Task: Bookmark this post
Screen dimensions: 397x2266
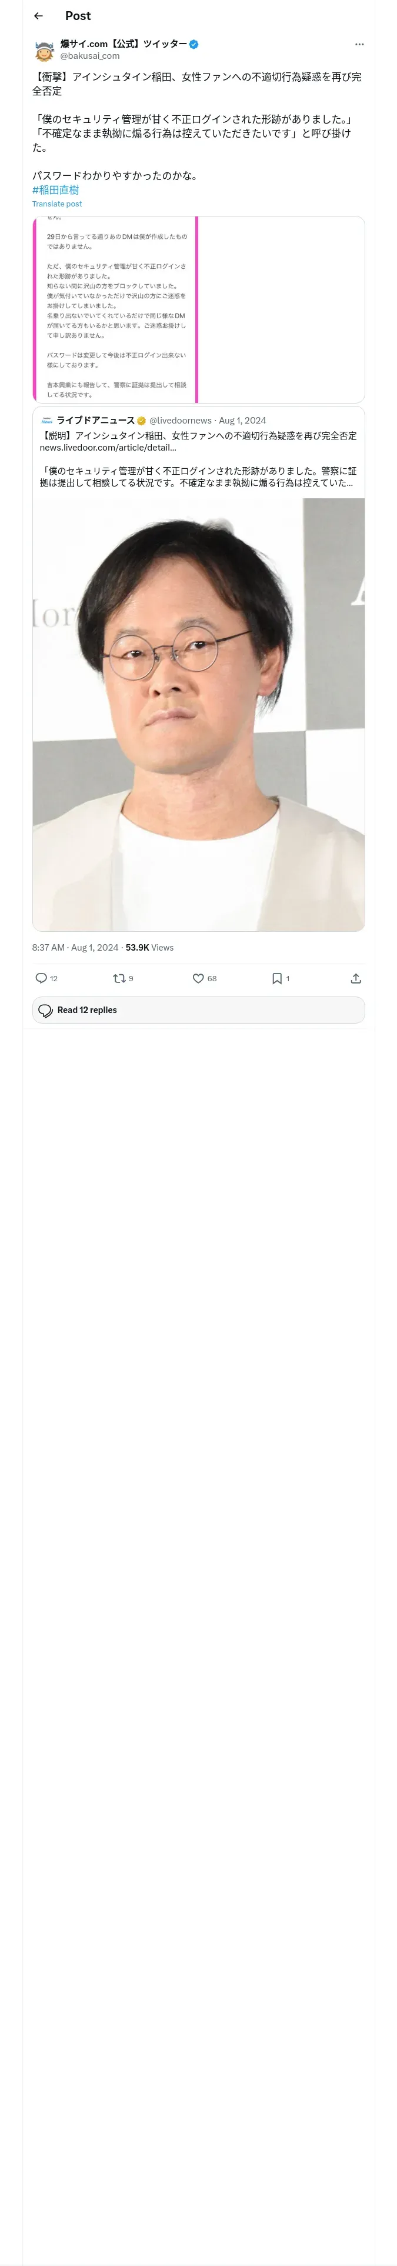Action: coord(276,978)
